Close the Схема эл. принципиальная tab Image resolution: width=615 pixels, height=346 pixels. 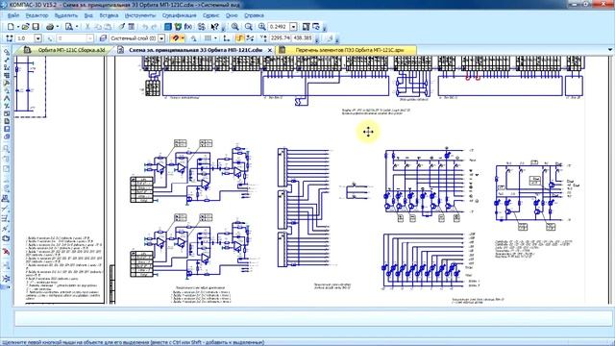269,50
